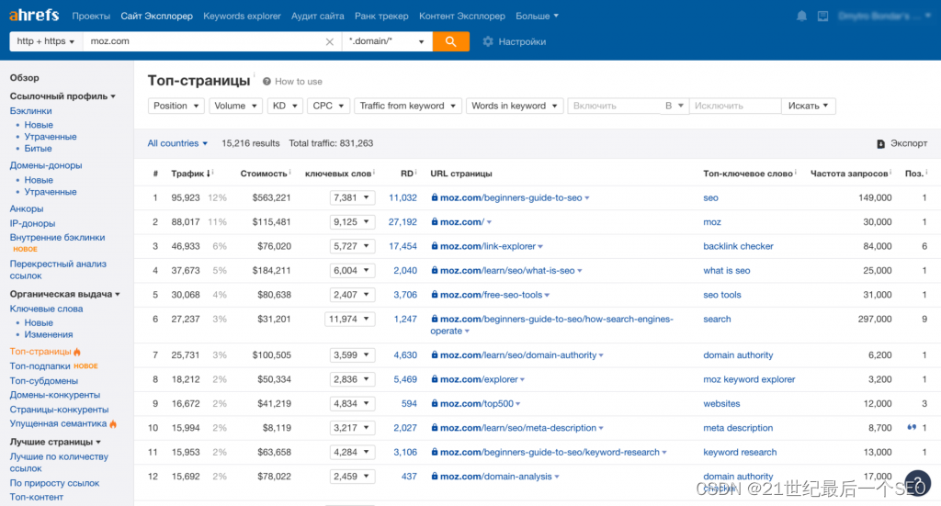Go to Проекты tab
The width and height of the screenshot is (941, 506).
91,17
